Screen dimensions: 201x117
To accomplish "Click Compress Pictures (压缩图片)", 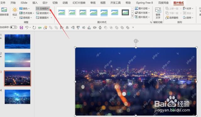I will [43, 8].
